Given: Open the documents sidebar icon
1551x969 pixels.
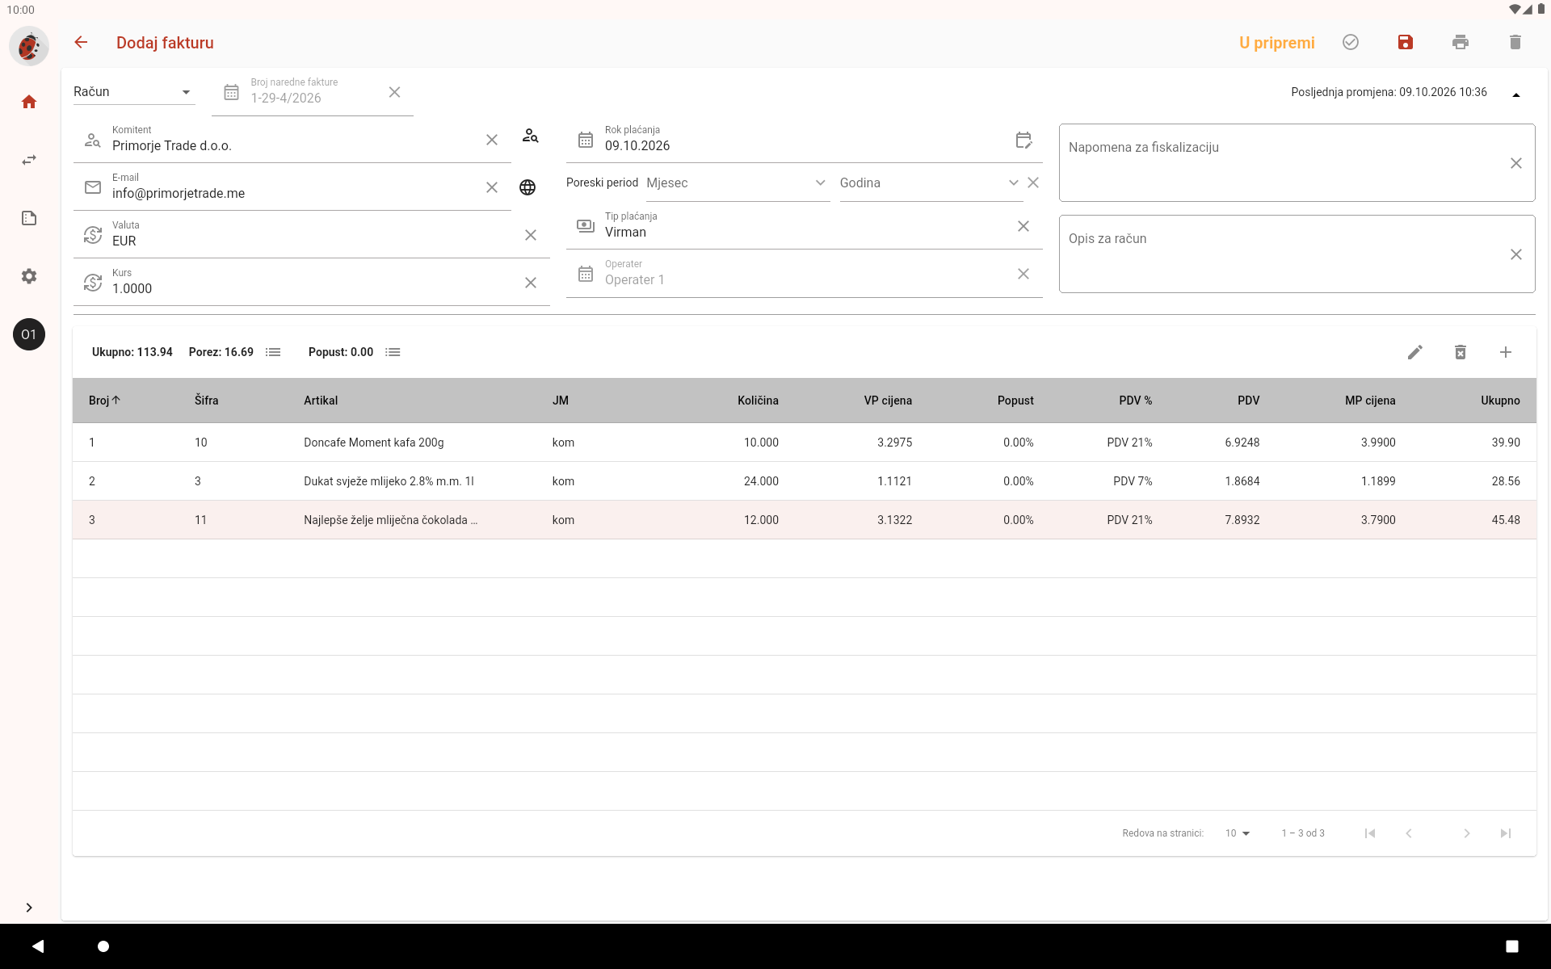Looking at the screenshot, I should pyautogui.click(x=29, y=218).
